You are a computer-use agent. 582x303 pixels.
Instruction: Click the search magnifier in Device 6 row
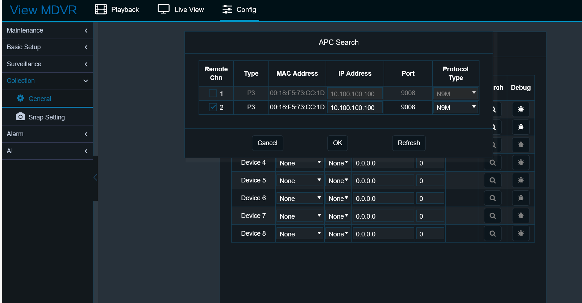(x=492, y=198)
